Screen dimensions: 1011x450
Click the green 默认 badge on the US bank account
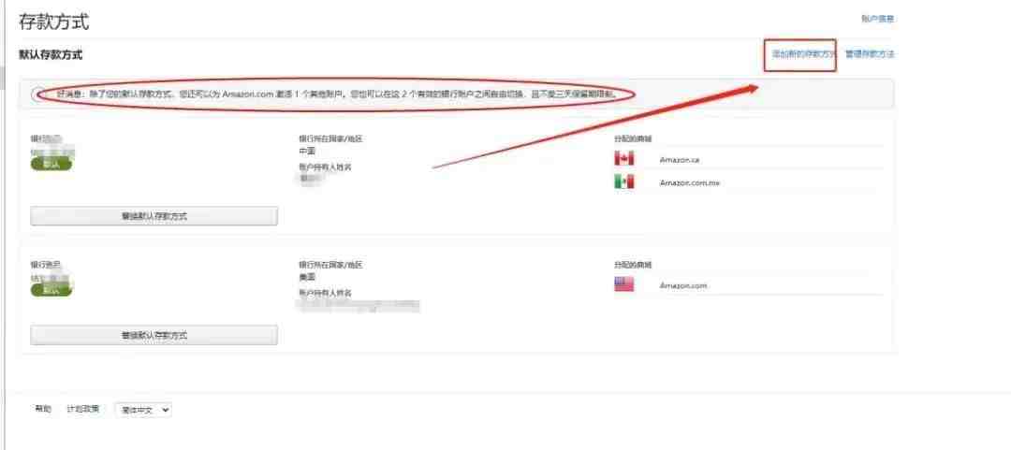point(51,290)
